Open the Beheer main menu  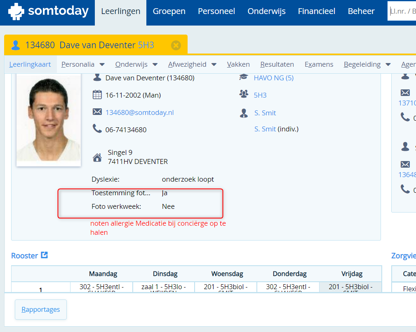point(361,12)
